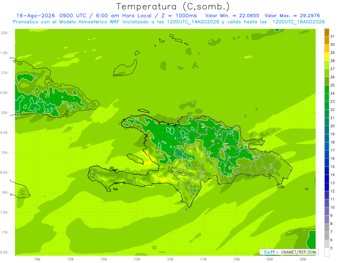Click the '75W' longitude axis label
This screenshot has width=340, height=263.
71,259
